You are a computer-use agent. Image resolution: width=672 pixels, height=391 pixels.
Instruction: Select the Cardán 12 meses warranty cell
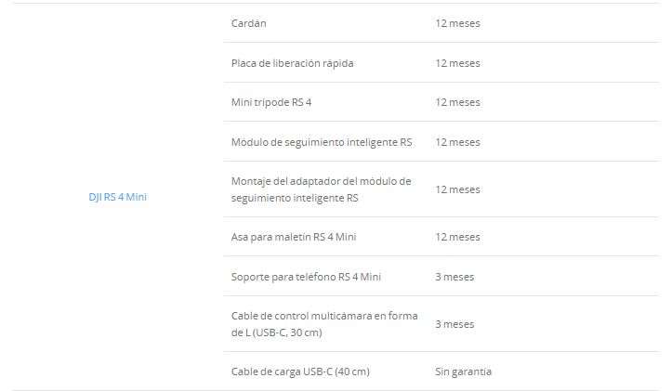(x=457, y=22)
